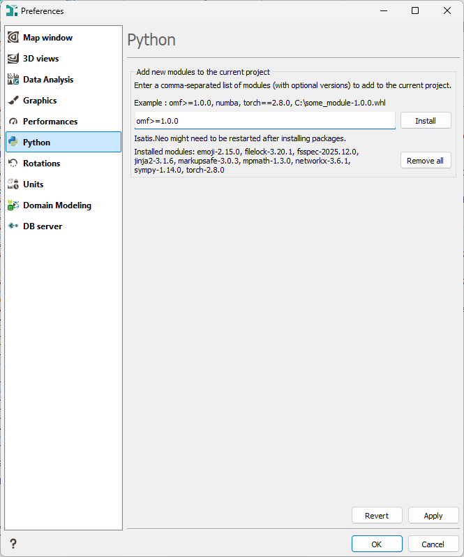Open the help question mark icon
This screenshot has width=464, height=557.
13,544
